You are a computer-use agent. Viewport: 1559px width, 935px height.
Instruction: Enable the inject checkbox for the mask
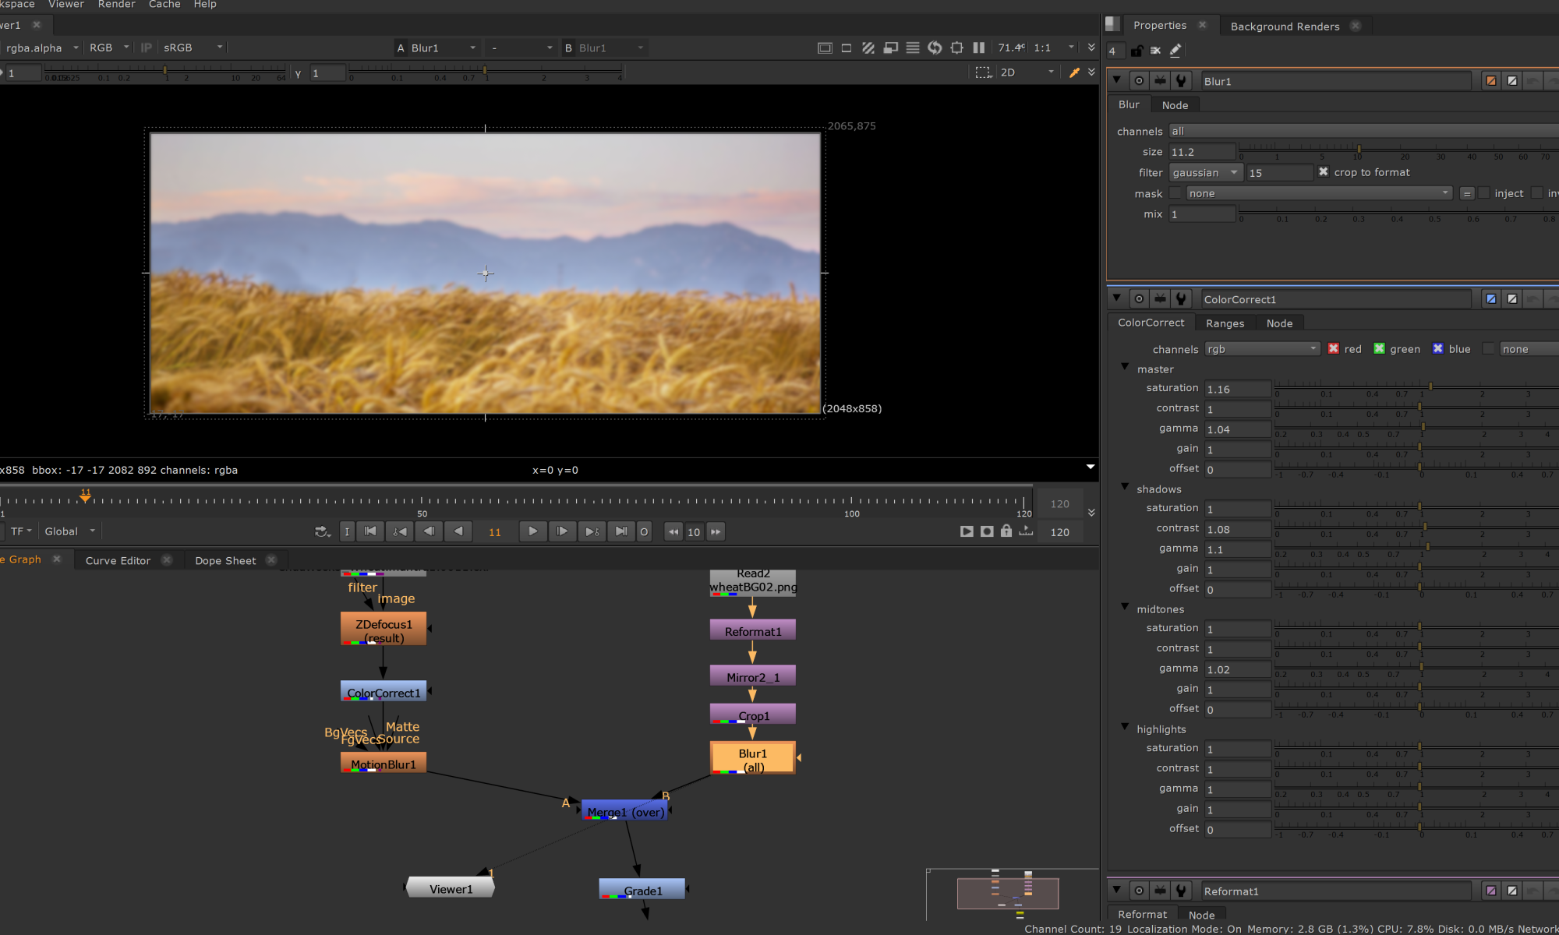(x=1484, y=193)
